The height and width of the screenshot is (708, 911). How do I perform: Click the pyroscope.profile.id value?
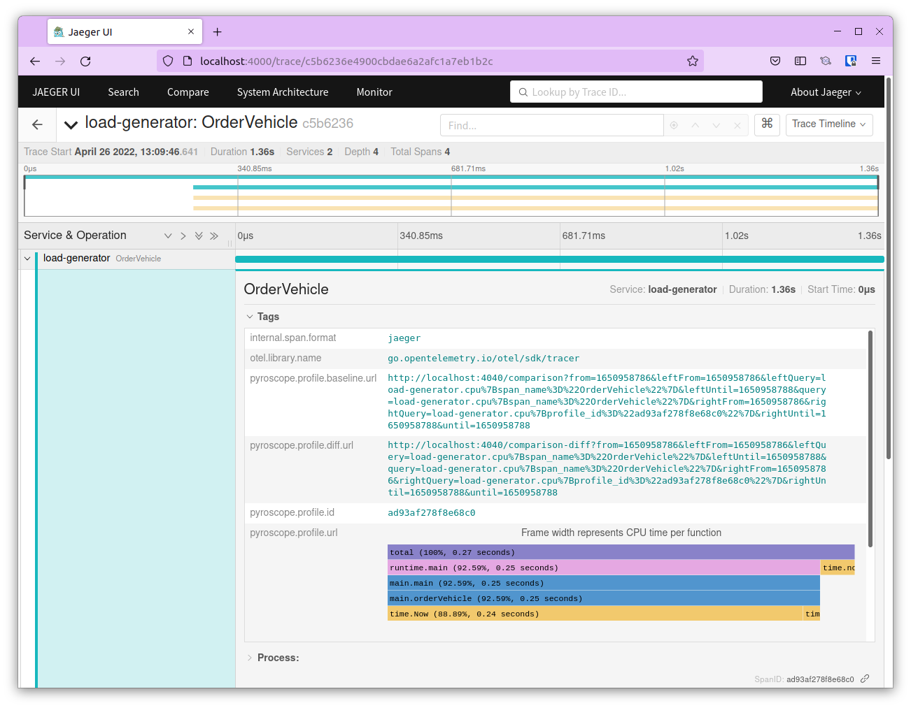pos(432,513)
